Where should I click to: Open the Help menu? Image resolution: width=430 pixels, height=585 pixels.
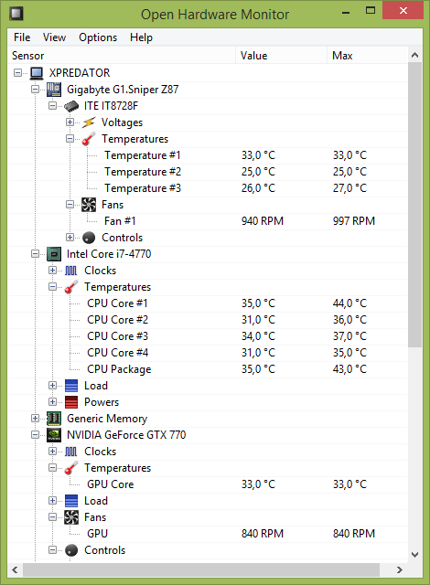(141, 37)
